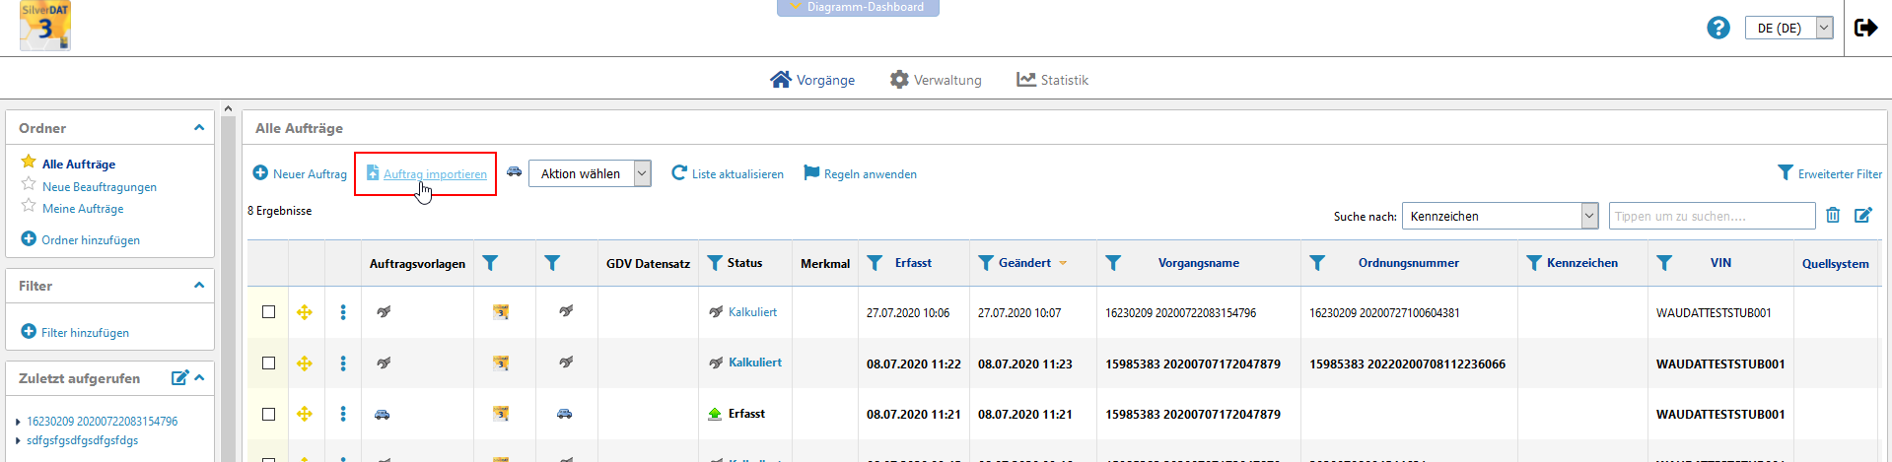
Task: Switch to the Verwaltung tab
Action: coord(936,80)
